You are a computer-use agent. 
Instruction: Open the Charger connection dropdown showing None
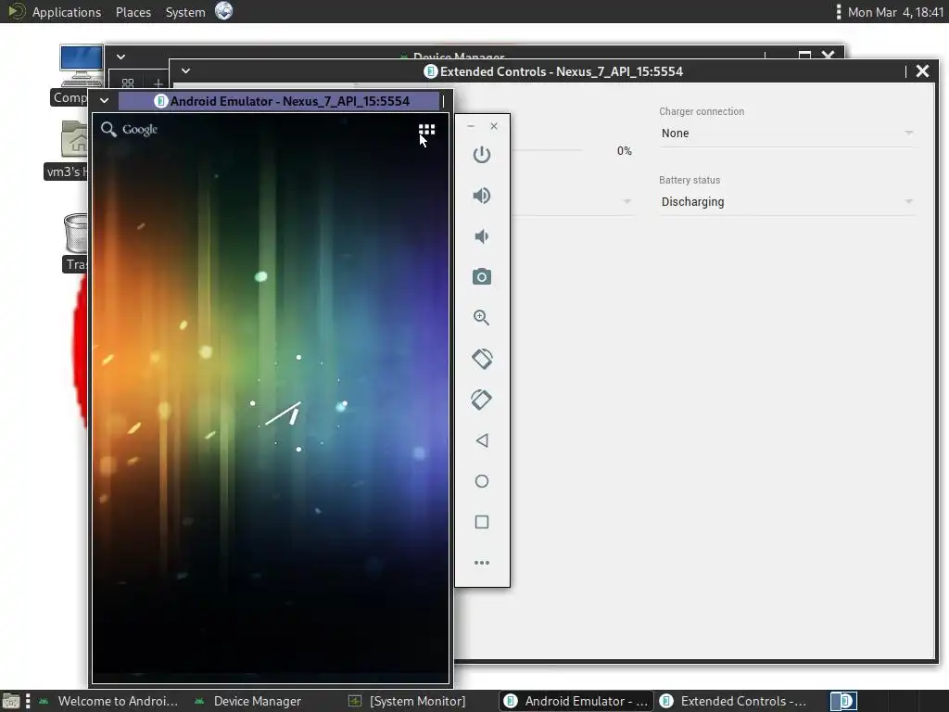pos(788,133)
